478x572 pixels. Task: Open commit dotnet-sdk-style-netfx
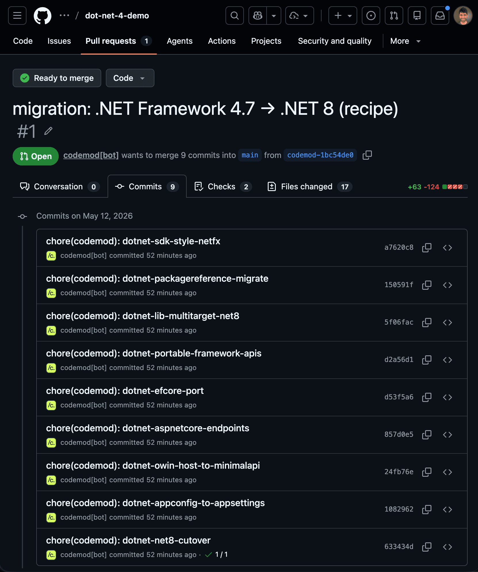[133, 241]
